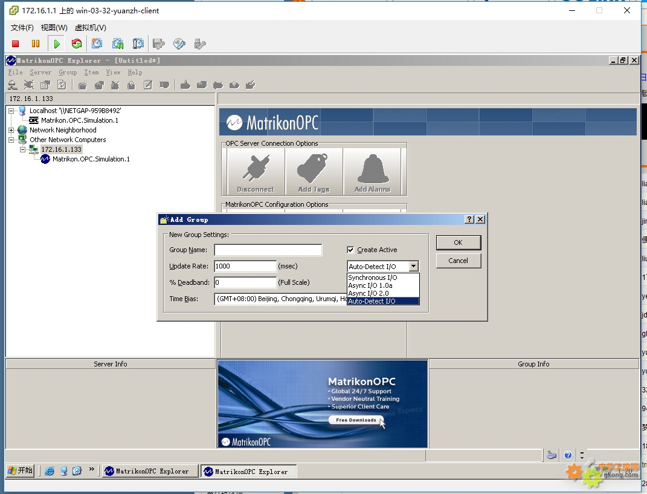Pause the virtual machine with the yellow icon

pyautogui.click(x=36, y=44)
